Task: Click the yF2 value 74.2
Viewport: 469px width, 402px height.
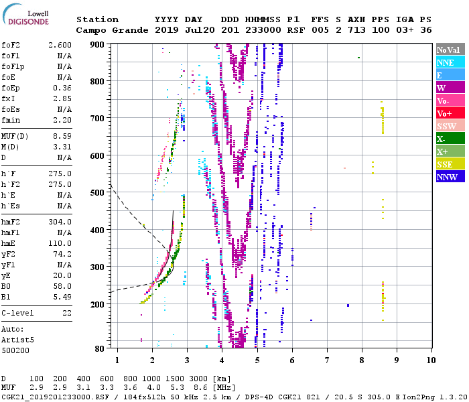Action: (x=62, y=254)
